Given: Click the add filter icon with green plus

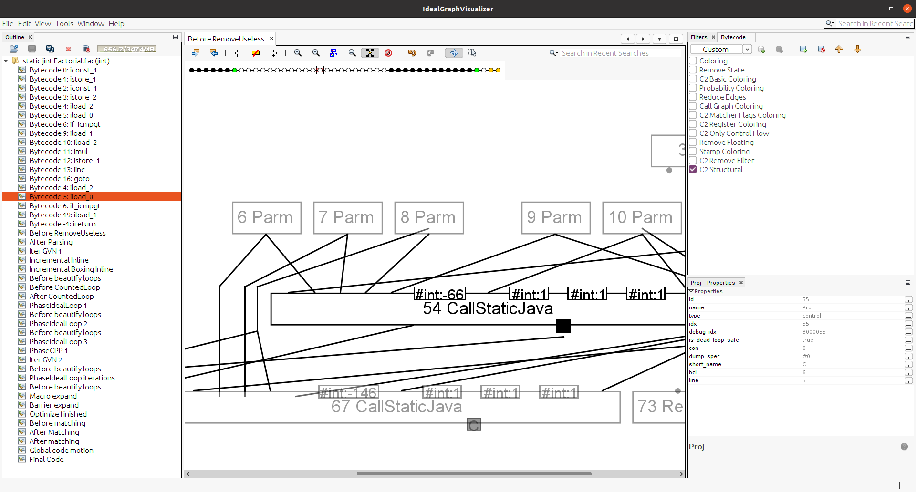Looking at the screenshot, I should pos(803,50).
